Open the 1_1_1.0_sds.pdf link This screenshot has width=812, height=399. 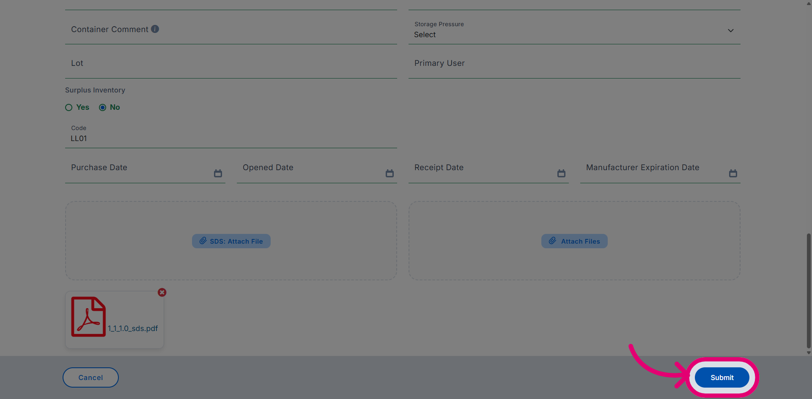[133, 328]
